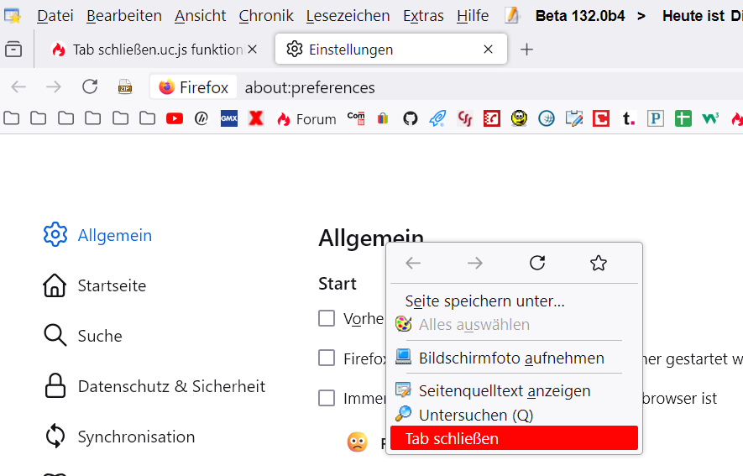Image resolution: width=743 pixels, height=476 pixels.
Task: Toggle the second Start checkbox beginning with Firefox
Action: coord(327,358)
